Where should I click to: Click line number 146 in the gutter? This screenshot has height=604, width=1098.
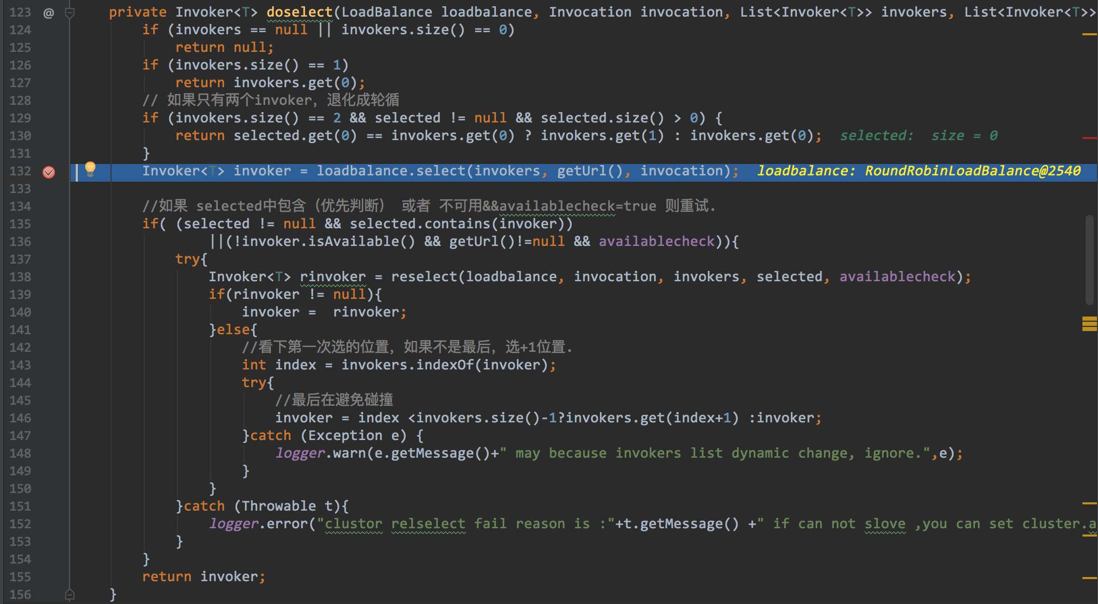click(x=20, y=418)
